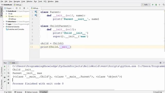165x93 pixels.
Task: Toggle scroll to end in Run console
Action: 9,76
